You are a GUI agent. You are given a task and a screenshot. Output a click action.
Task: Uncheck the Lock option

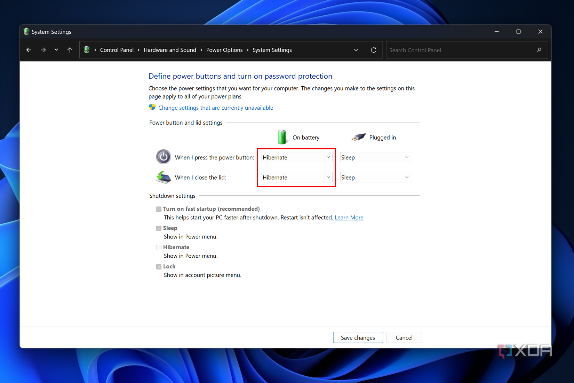159,266
